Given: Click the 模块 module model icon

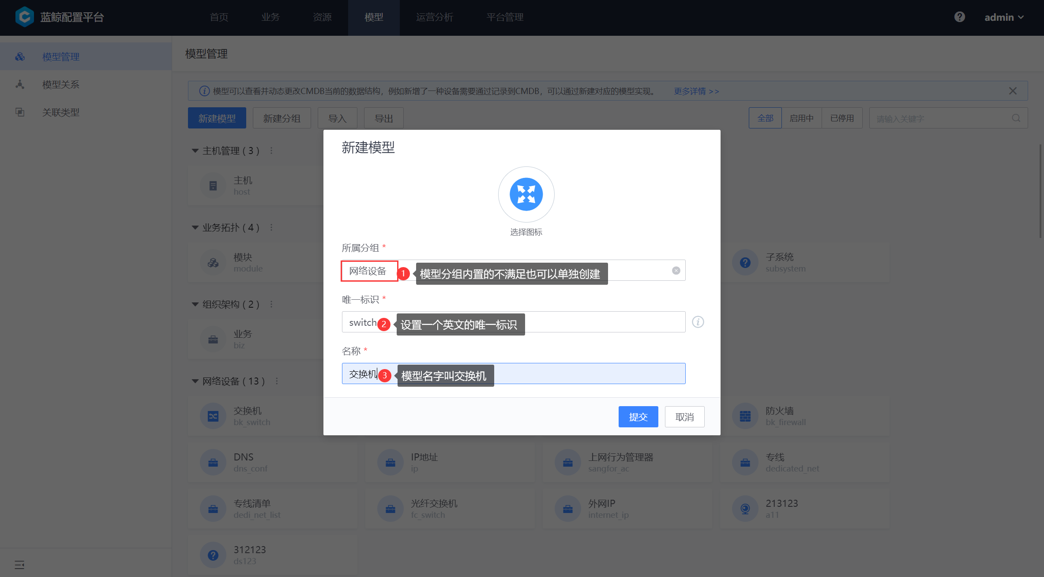Looking at the screenshot, I should tap(213, 263).
